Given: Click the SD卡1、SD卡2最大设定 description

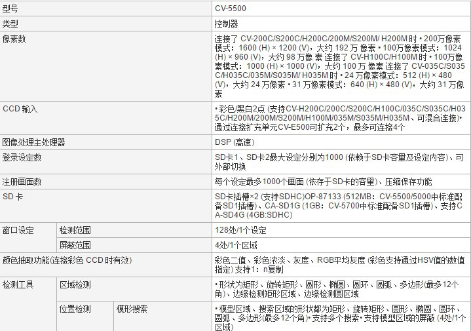Looking at the screenshot, I should pyautogui.click(x=339, y=162).
